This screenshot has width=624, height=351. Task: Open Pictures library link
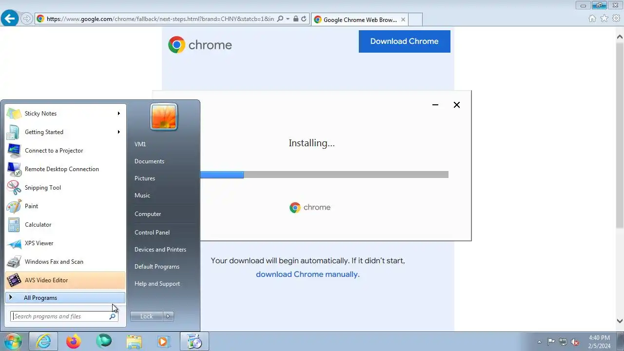pos(145,178)
